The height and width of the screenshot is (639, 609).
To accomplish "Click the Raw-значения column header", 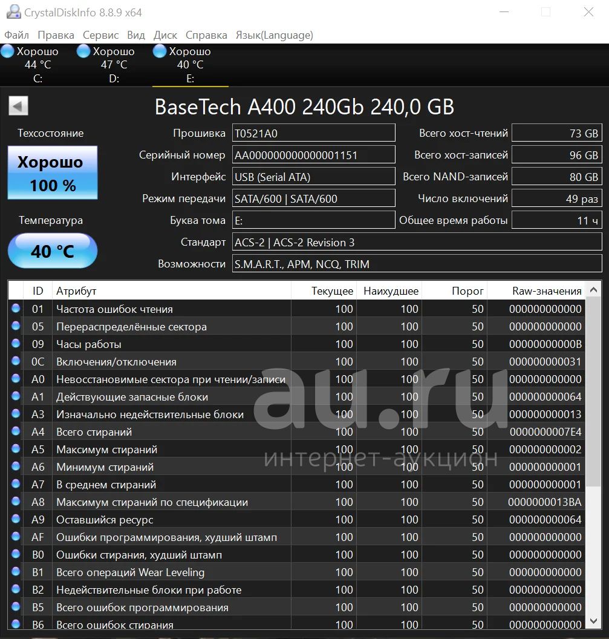I will (536, 290).
